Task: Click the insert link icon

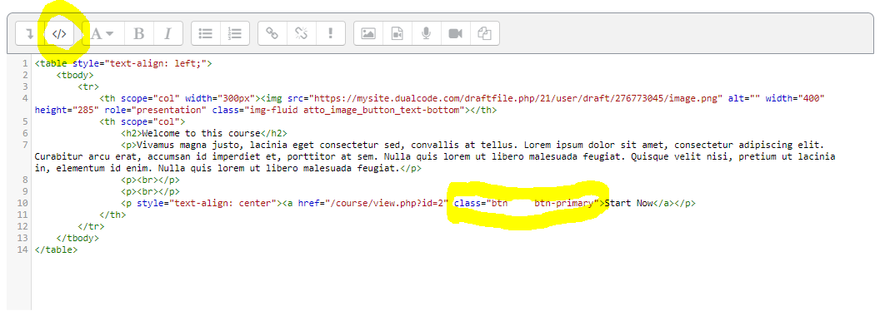Action: tap(272, 33)
